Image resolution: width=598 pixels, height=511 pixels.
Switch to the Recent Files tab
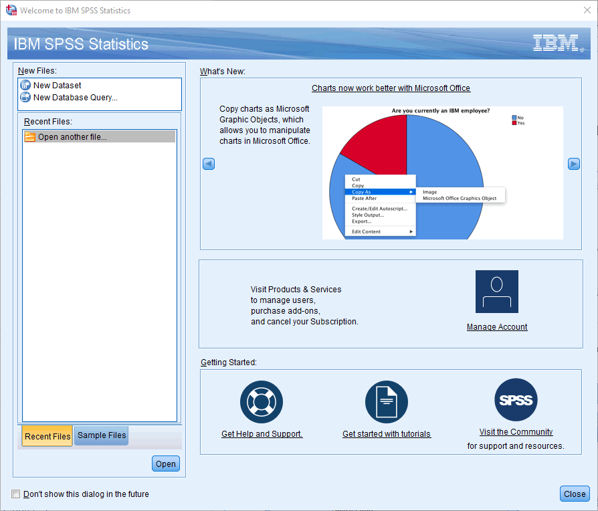pyautogui.click(x=46, y=435)
